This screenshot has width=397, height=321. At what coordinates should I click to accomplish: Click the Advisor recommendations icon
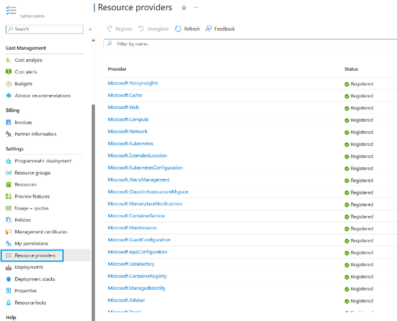8,95
